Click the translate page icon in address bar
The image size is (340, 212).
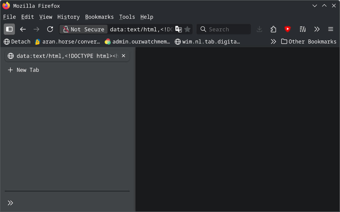[179, 29]
